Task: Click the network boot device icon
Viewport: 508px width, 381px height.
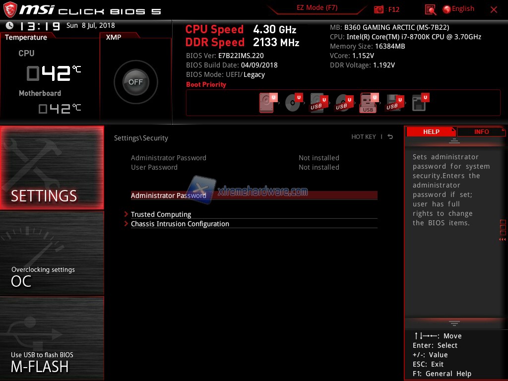Action: point(419,103)
